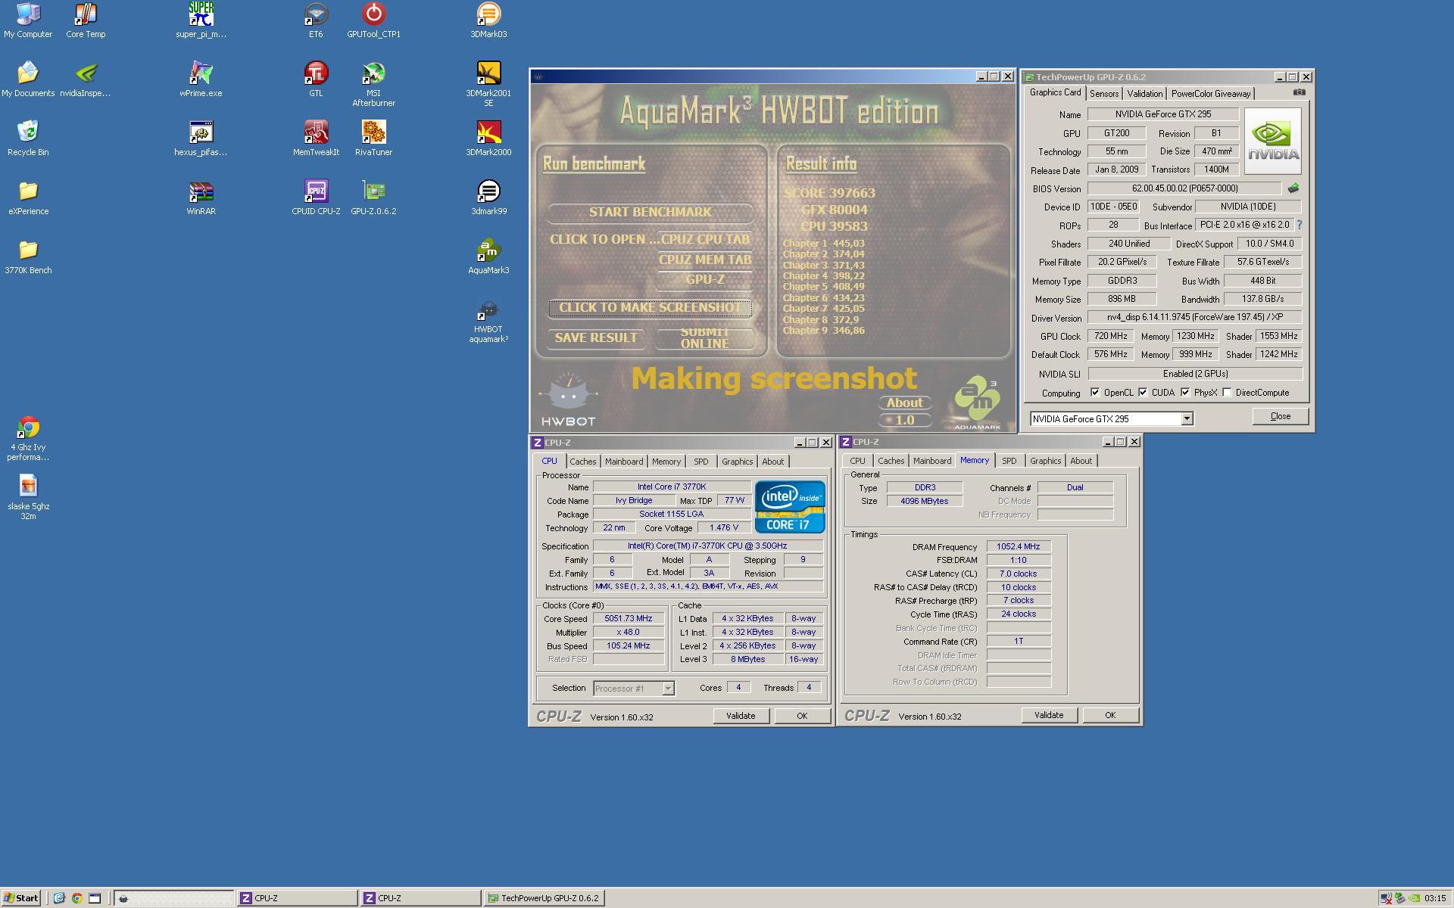Viewport: 1454px width, 908px height.
Task: Click the Chrome quick launch icon in taskbar
Action: tap(76, 898)
